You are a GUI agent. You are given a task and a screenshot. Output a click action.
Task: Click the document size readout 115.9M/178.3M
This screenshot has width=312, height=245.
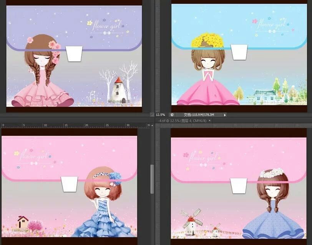[x=199, y=114]
